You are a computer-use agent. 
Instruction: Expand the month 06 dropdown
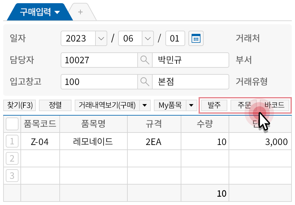(x=147, y=39)
